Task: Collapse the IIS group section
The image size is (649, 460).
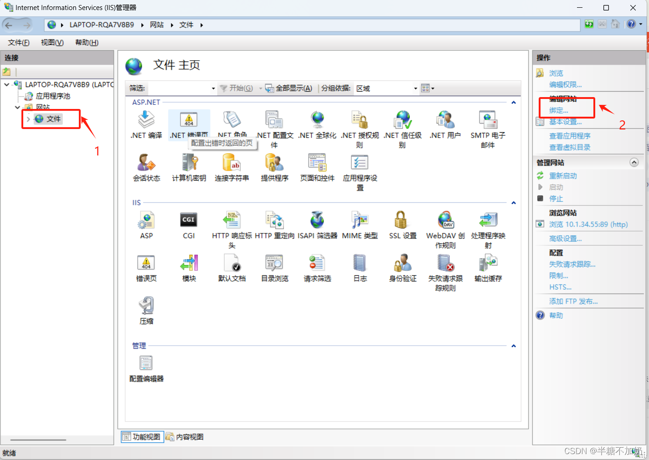Action: (514, 203)
